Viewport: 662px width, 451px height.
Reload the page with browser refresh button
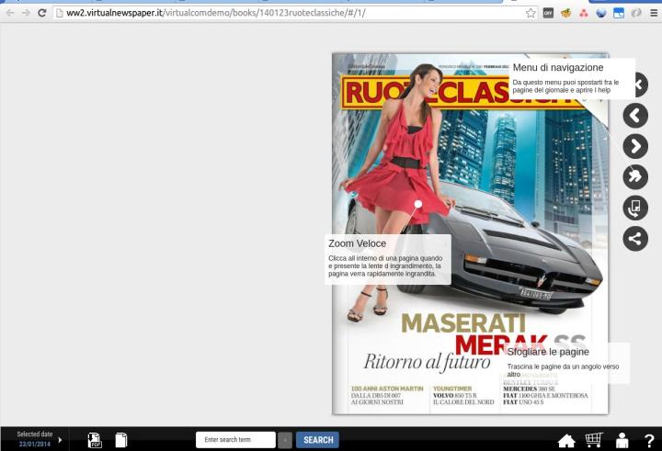[x=42, y=13]
